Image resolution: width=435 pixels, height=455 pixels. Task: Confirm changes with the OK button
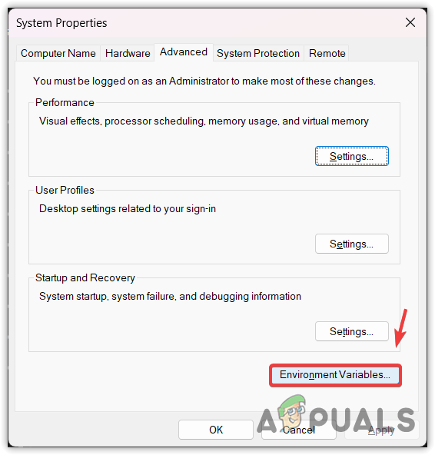216,430
